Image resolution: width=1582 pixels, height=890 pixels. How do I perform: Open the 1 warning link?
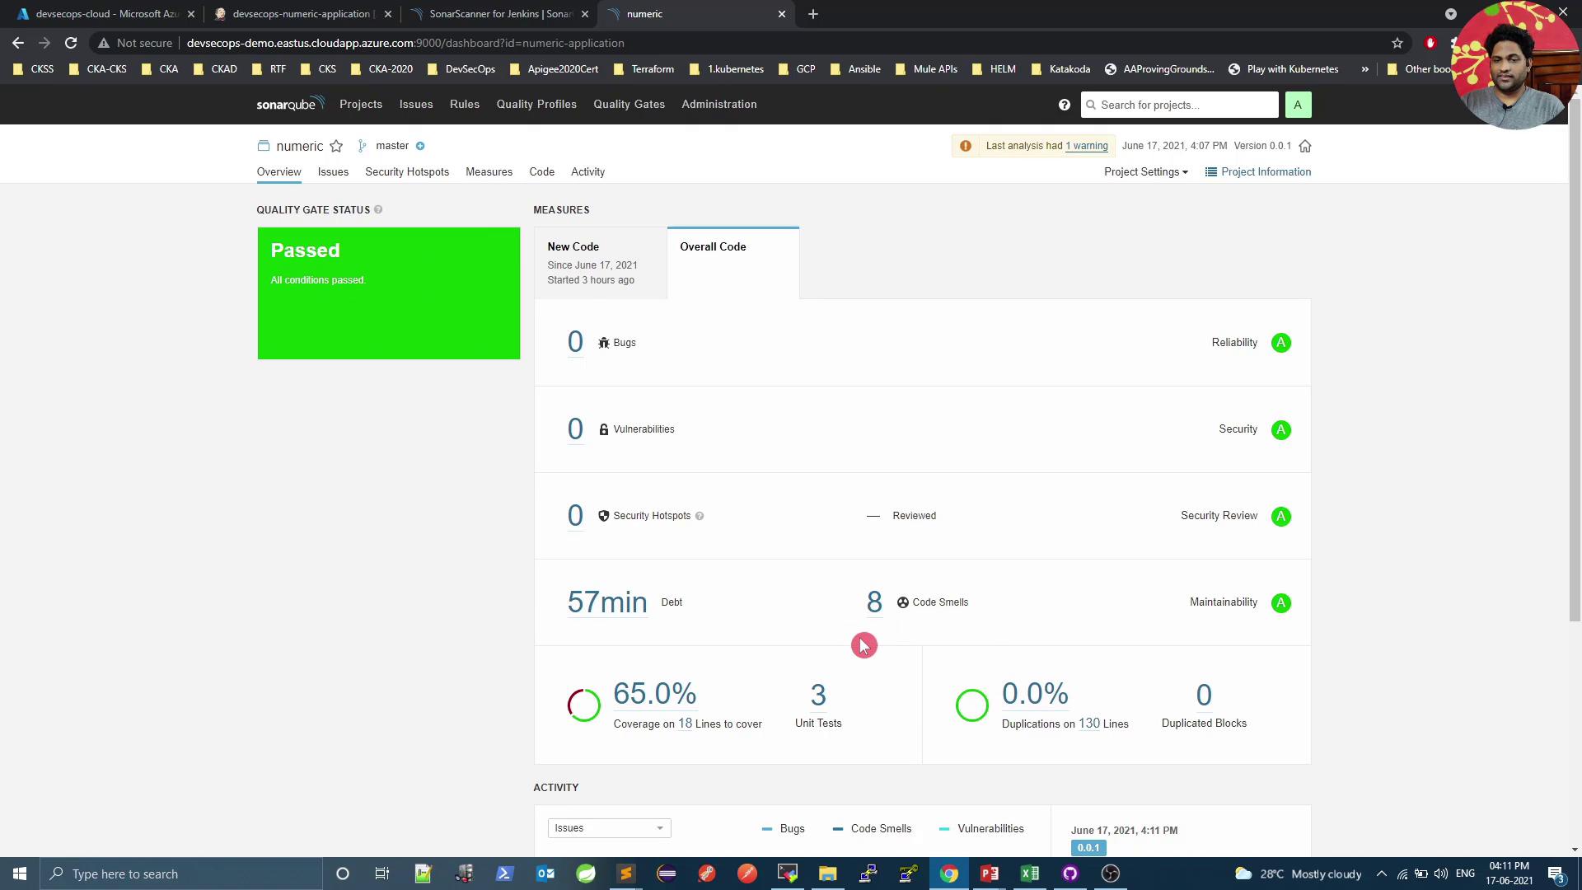point(1086,146)
